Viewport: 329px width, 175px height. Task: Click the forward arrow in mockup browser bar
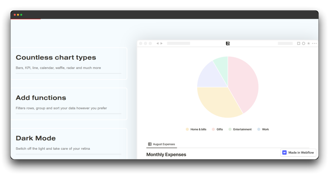tap(161, 44)
